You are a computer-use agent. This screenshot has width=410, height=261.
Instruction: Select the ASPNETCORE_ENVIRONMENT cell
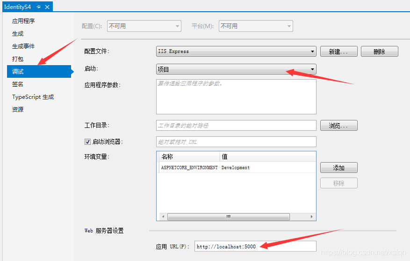[x=189, y=167]
